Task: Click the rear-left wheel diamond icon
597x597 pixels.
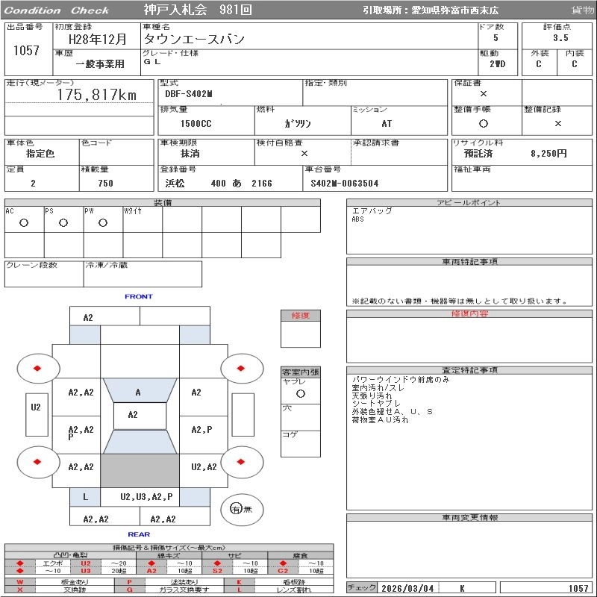Action: pos(37,462)
